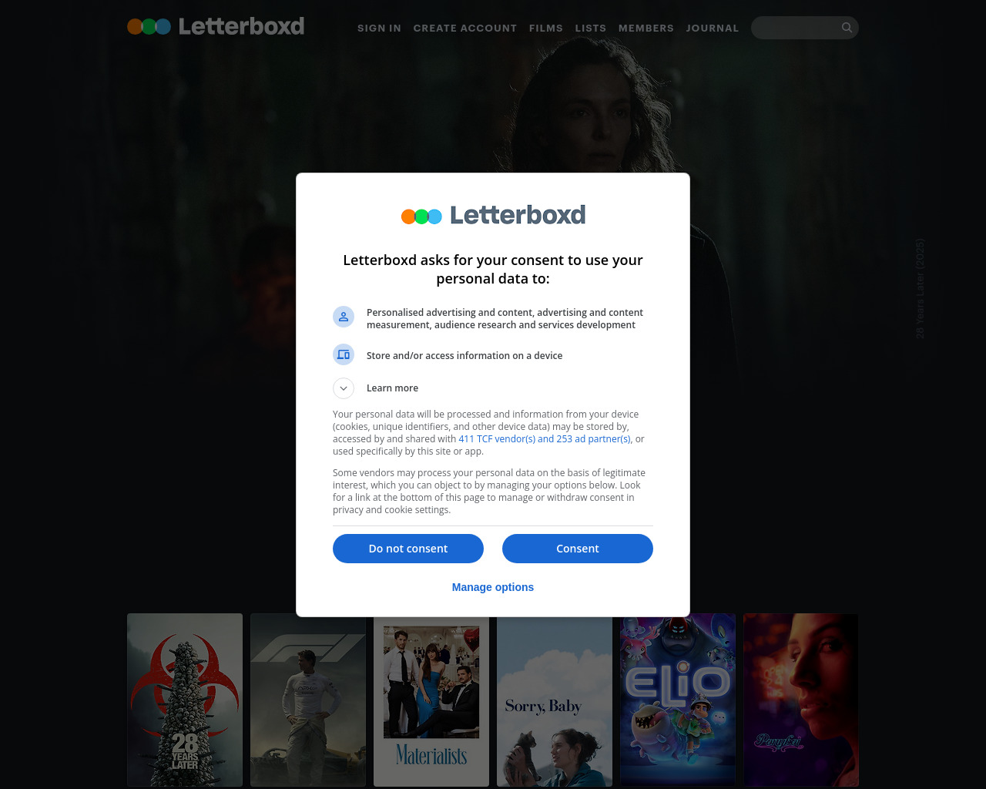Image resolution: width=986 pixels, height=789 pixels.
Task: Expand the Learn more chevron
Action: [344, 388]
